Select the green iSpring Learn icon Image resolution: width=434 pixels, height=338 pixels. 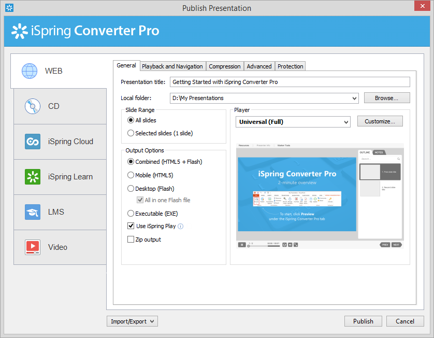(33, 177)
